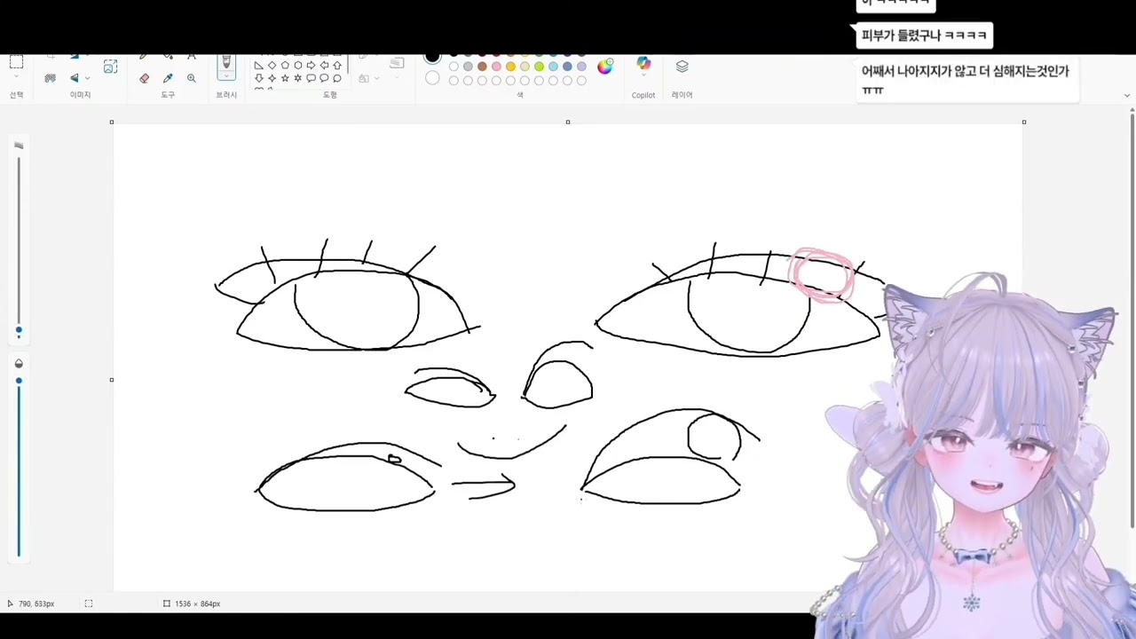Click the opacity slider handle
This screenshot has width=1136, height=639.
pyautogui.click(x=19, y=381)
